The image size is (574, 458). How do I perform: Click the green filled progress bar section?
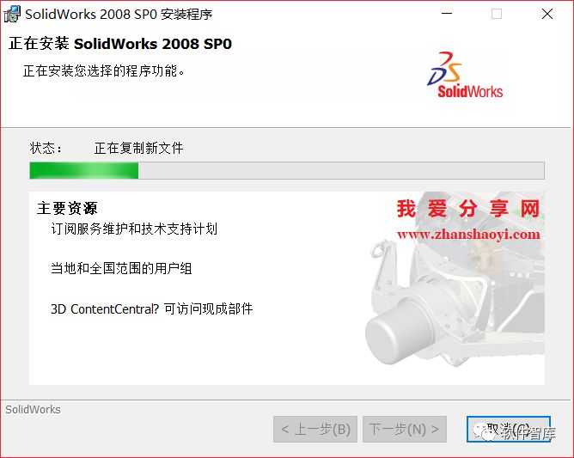click(x=84, y=171)
